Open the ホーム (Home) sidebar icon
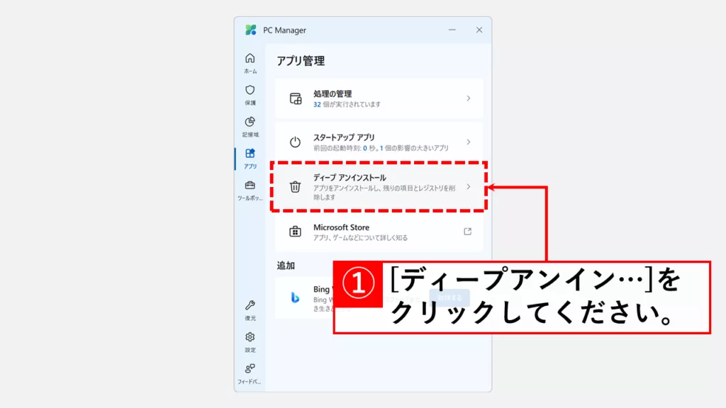 pyautogui.click(x=250, y=58)
